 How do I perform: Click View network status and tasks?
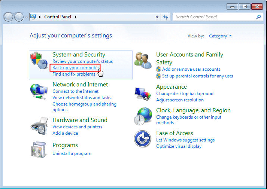tap(82, 98)
